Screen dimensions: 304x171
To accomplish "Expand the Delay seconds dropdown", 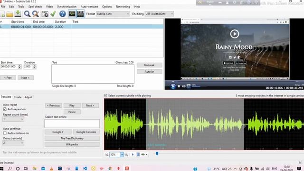I will [x=13, y=143].
